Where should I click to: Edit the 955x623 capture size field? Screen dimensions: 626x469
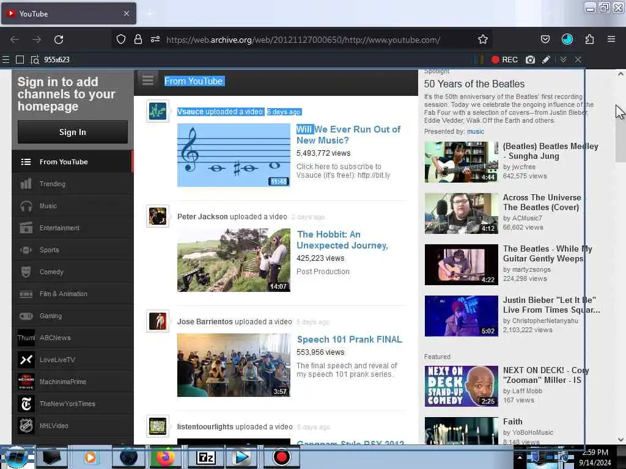(x=57, y=60)
